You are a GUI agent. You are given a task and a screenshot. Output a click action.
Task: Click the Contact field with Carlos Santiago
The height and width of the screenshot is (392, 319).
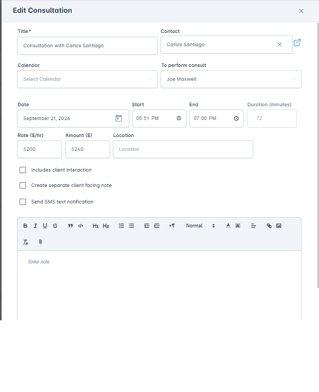pos(227,45)
